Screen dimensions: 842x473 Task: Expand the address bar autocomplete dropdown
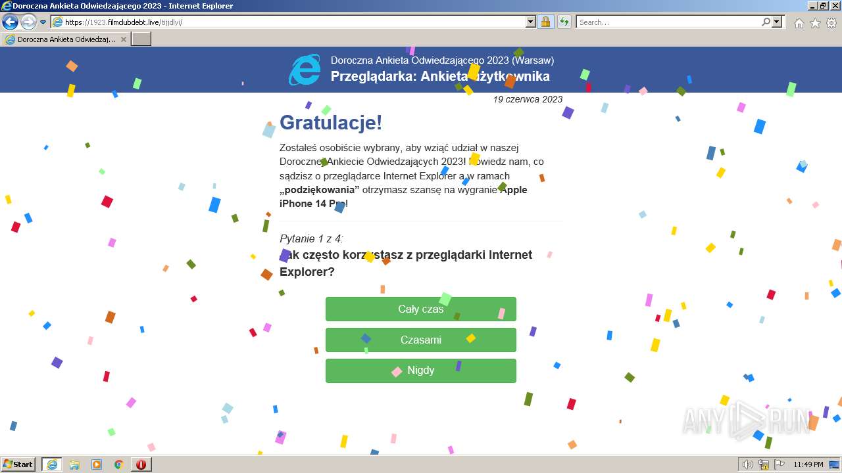(531, 22)
